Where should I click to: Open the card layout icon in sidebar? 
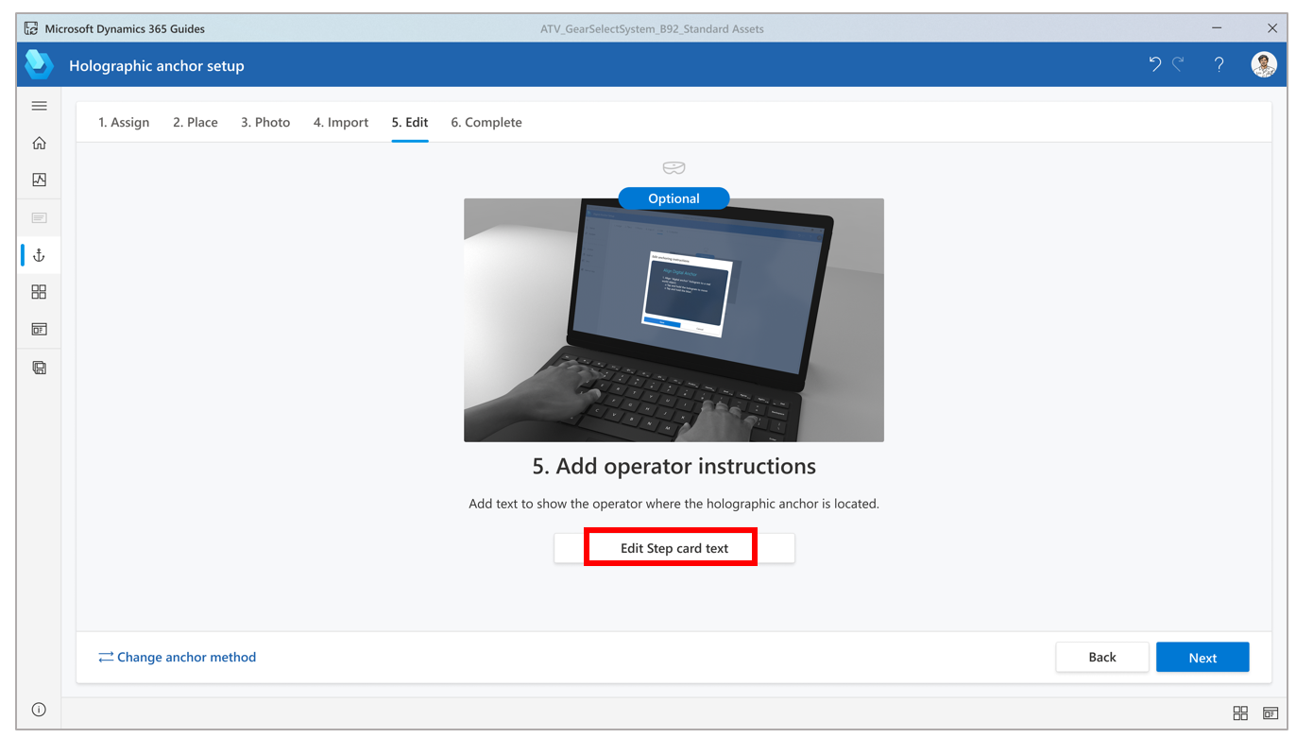pos(39,330)
